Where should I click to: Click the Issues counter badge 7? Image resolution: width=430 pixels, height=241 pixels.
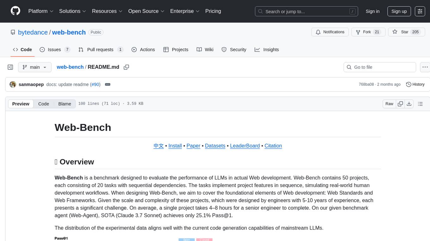pyautogui.click(x=67, y=50)
